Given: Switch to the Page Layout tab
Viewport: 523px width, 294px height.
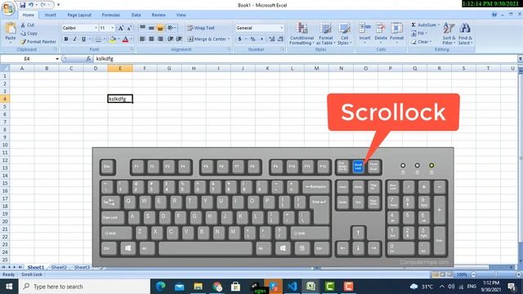Looking at the screenshot, I should pyautogui.click(x=79, y=15).
